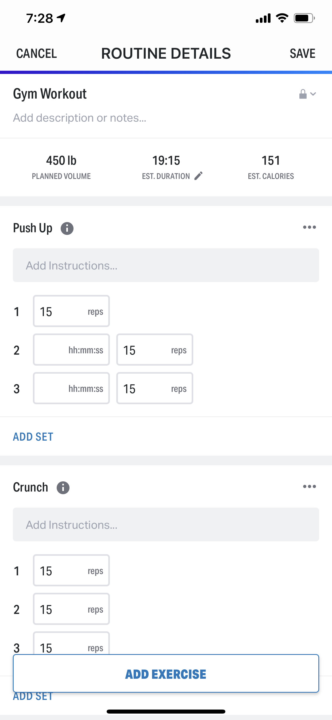This screenshot has height=720, width=332.
Task: Expand privacy dropdown chevron beside lock
Action: click(x=313, y=94)
